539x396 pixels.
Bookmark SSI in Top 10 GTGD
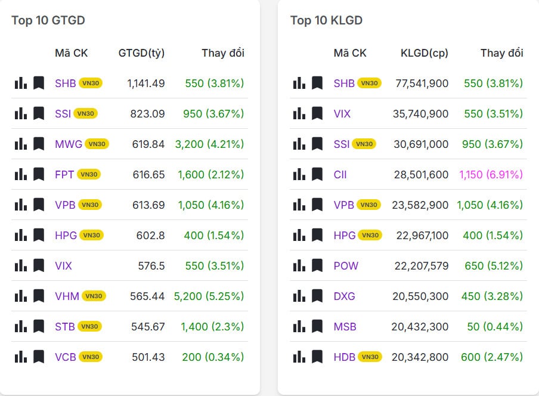(39, 113)
